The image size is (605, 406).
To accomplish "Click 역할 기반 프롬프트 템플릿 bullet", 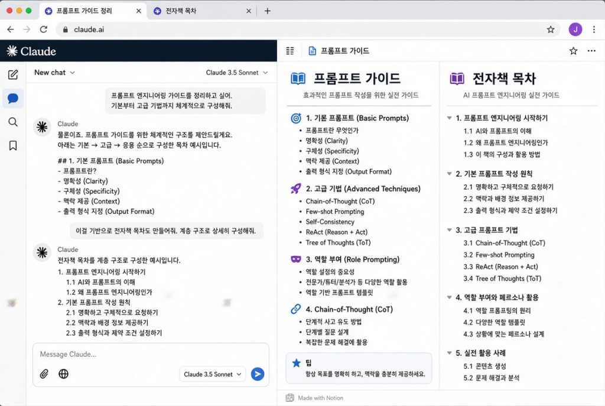I will point(339,292).
